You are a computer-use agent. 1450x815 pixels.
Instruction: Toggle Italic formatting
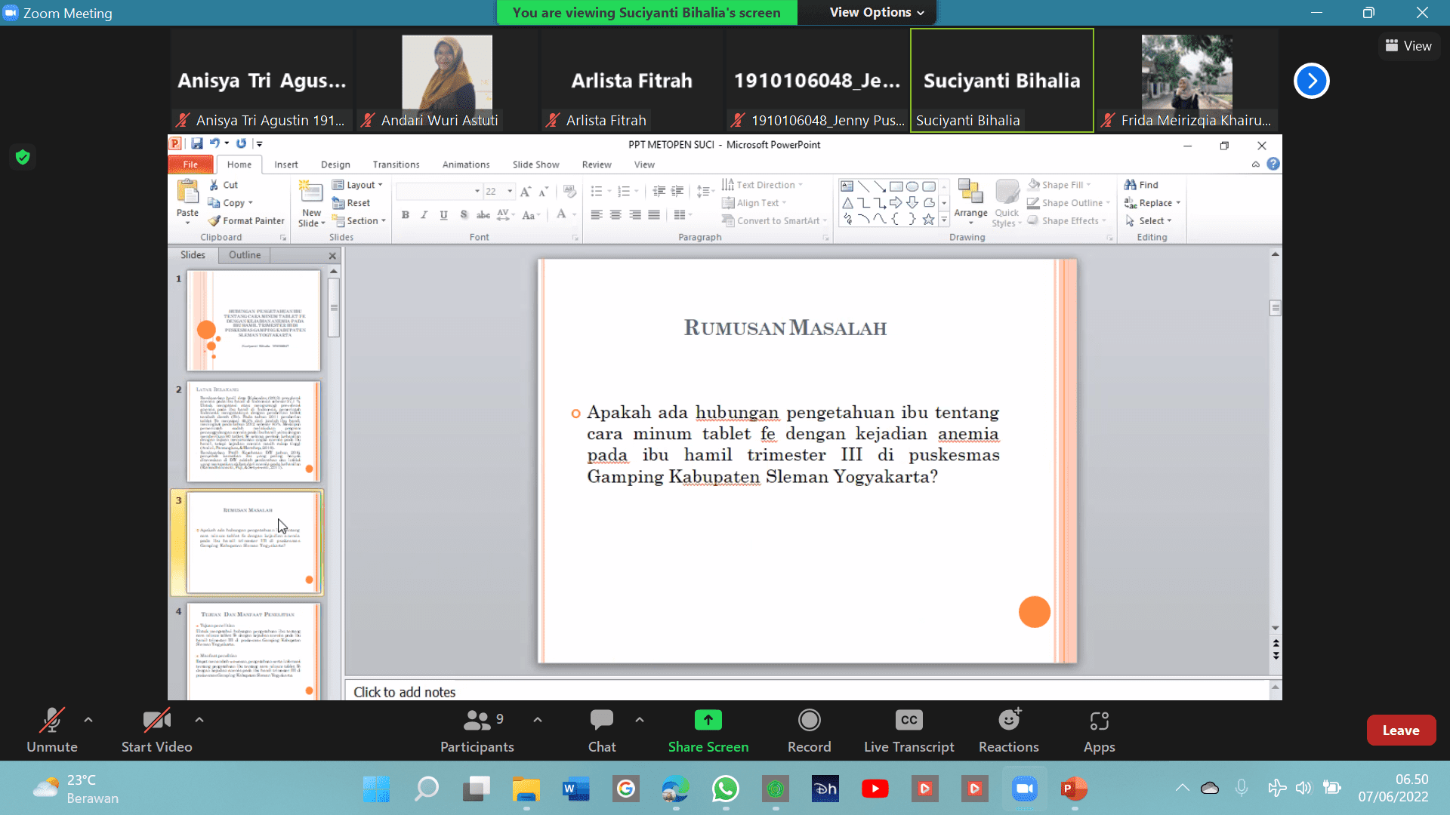click(424, 215)
